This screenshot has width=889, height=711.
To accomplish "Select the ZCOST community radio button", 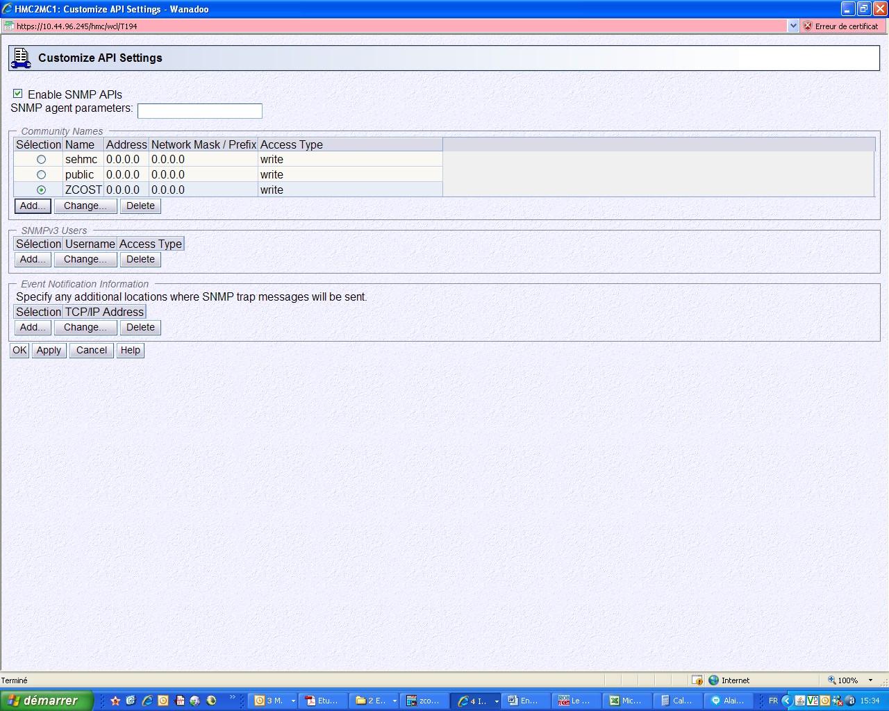I will (41, 190).
